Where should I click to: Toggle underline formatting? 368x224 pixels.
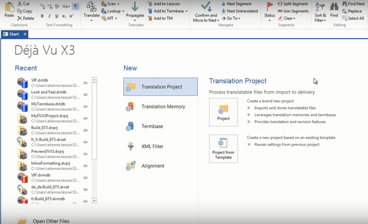(x=57, y=16)
